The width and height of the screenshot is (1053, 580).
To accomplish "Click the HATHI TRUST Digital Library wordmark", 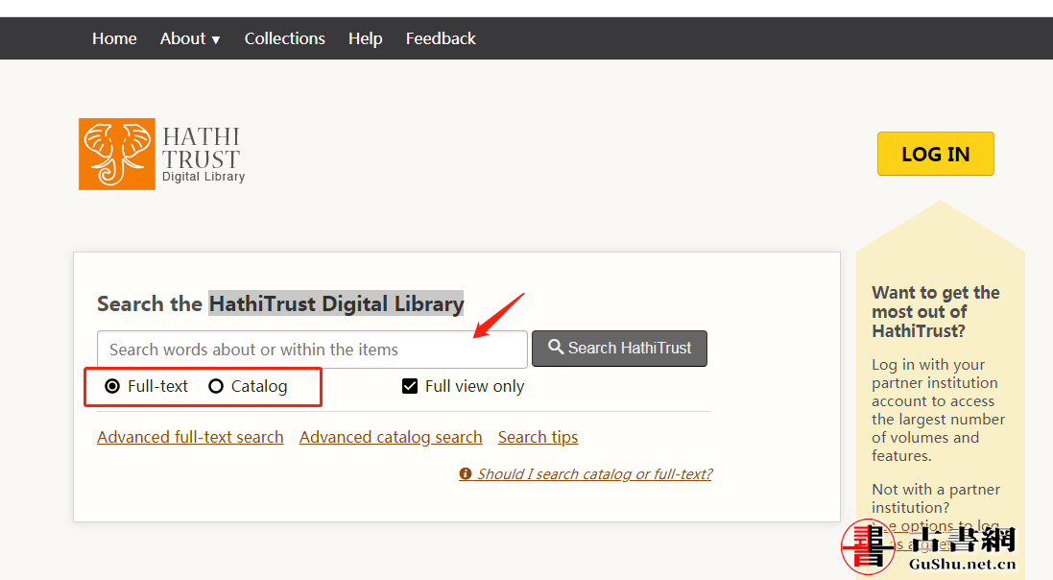I will (203, 155).
